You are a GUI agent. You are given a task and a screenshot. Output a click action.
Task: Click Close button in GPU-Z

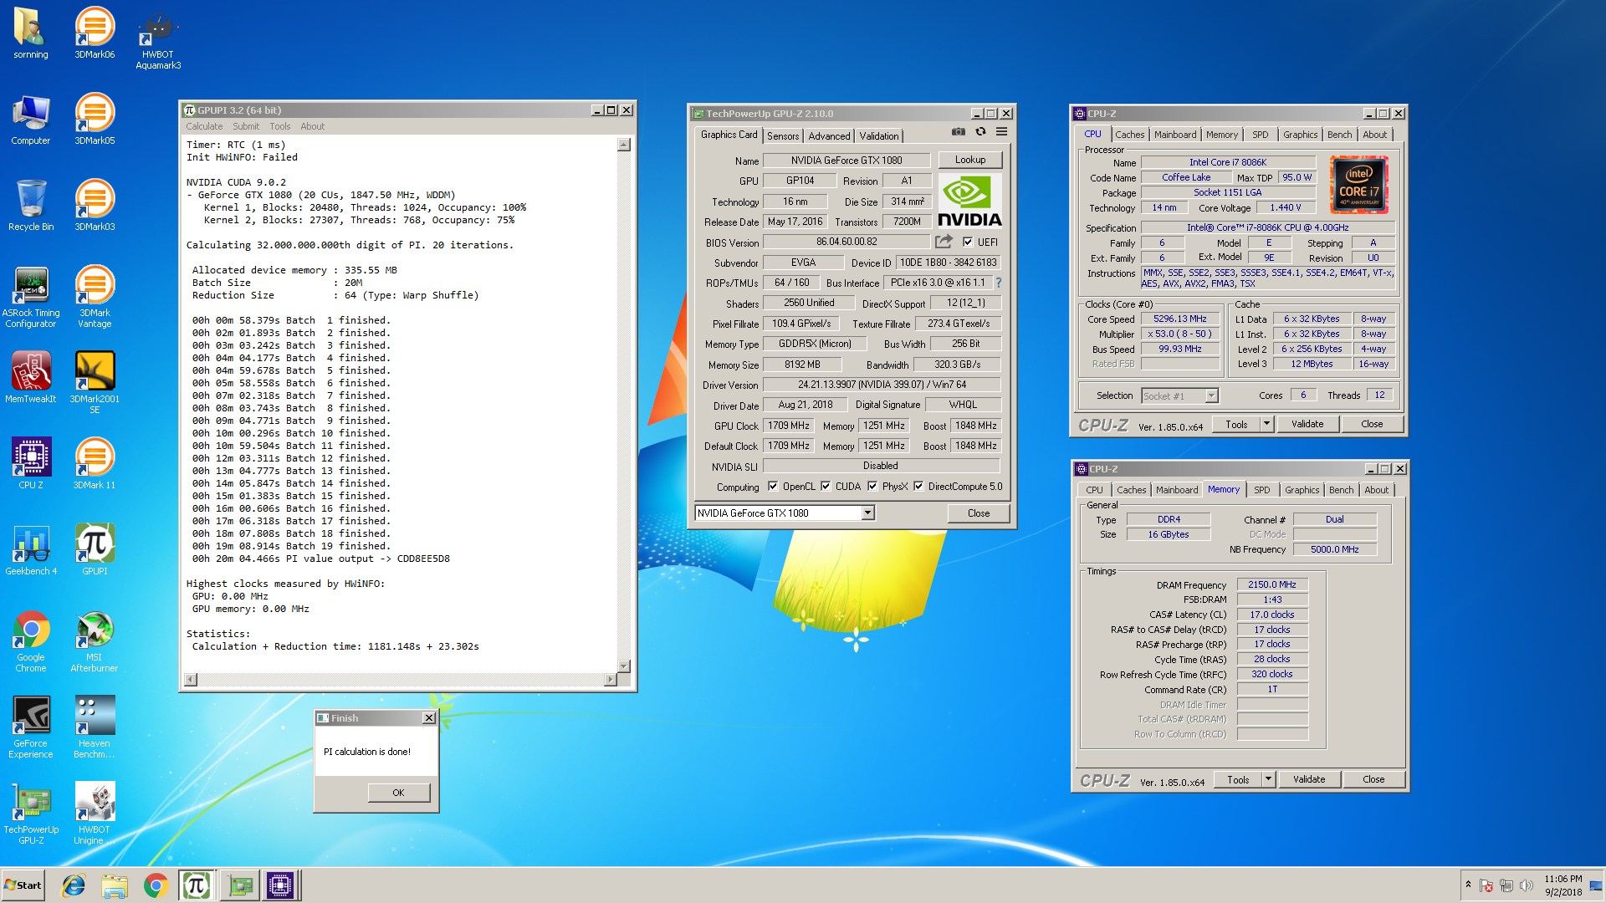[979, 513]
